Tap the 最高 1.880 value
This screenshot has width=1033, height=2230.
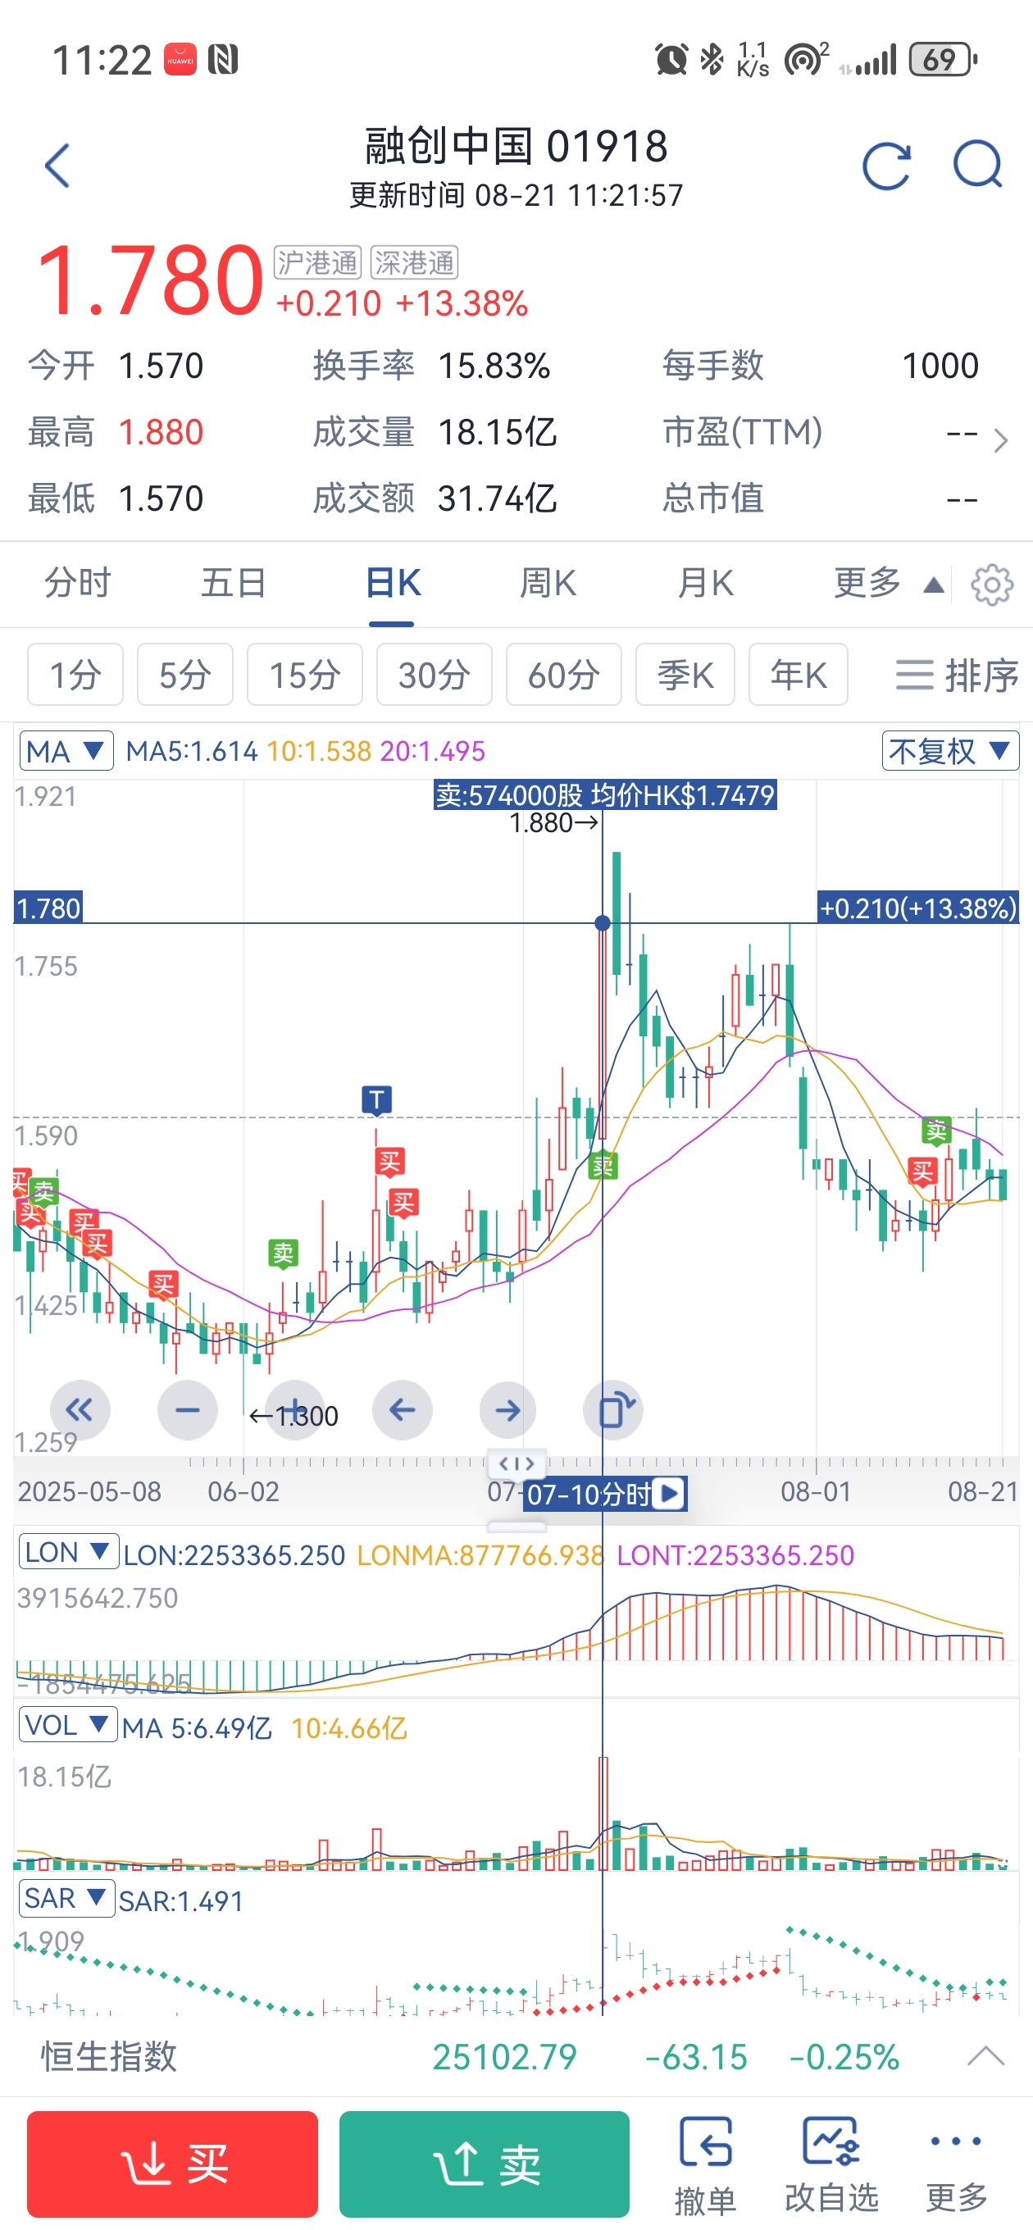[x=160, y=432]
